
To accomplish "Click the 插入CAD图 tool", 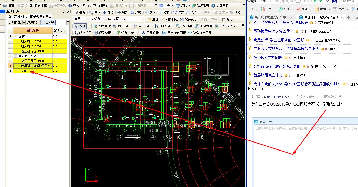I will click(x=122, y=26).
